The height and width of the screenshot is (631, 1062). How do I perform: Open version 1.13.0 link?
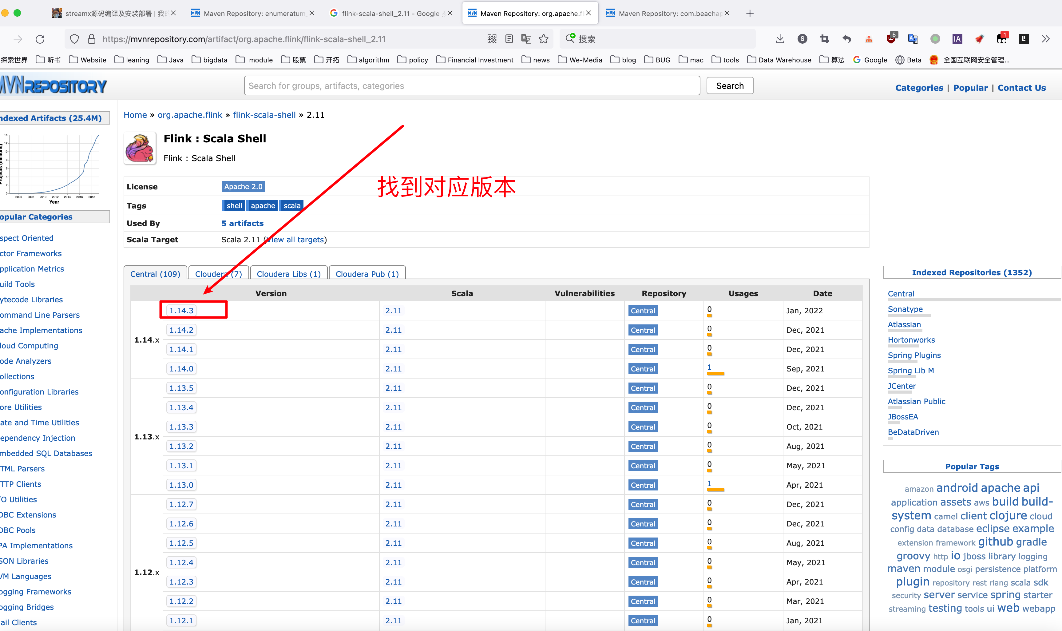point(181,485)
